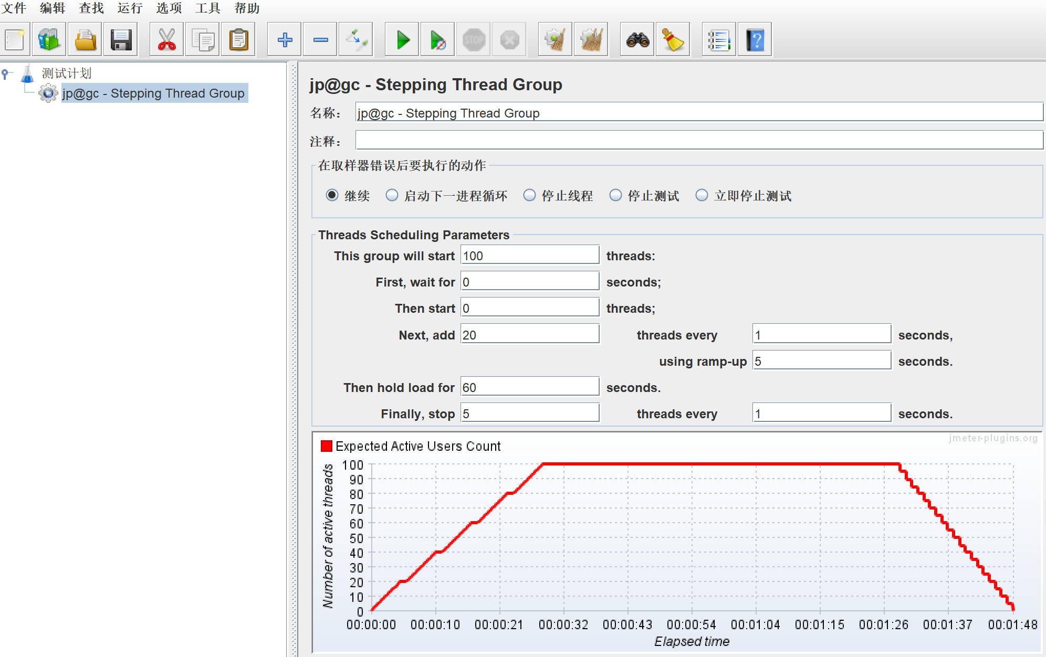Click the jmeter-plugins.org link in chart

(x=992, y=438)
